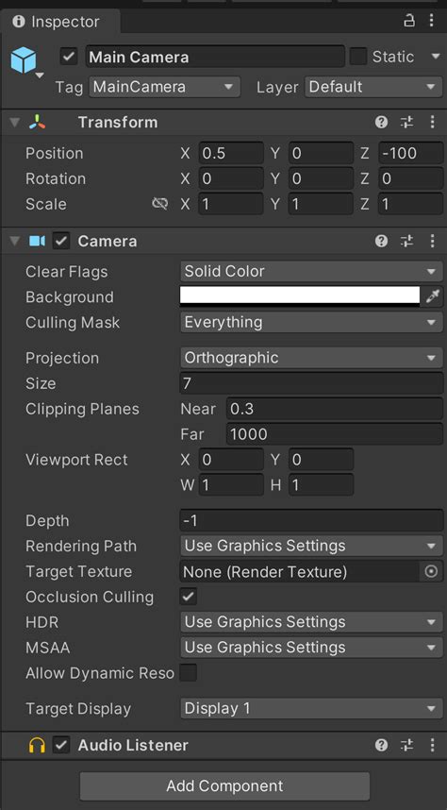
Task: Click the white Background color swatch
Action: point(300,296)
